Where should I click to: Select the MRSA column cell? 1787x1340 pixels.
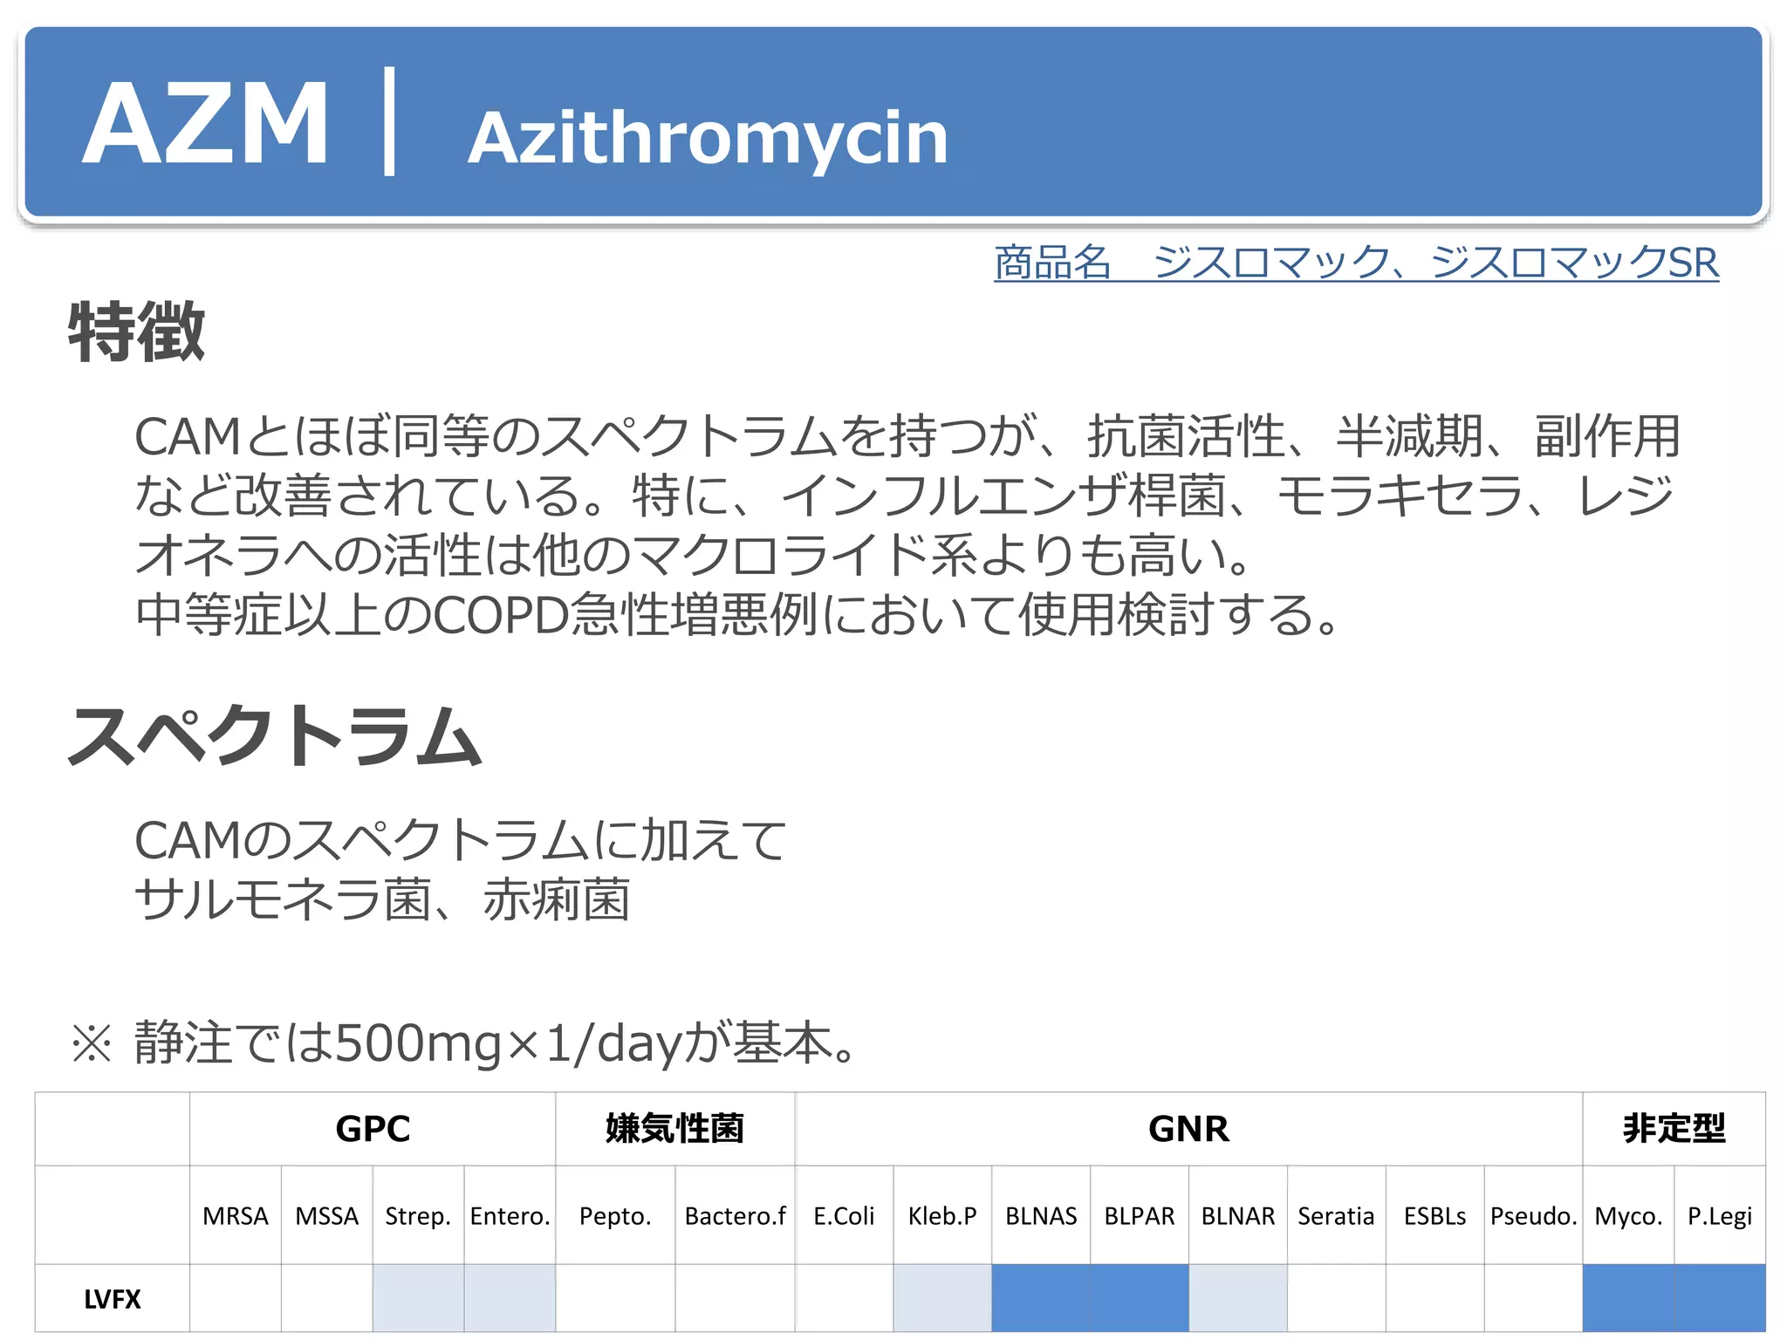(x=236, y=1215)
